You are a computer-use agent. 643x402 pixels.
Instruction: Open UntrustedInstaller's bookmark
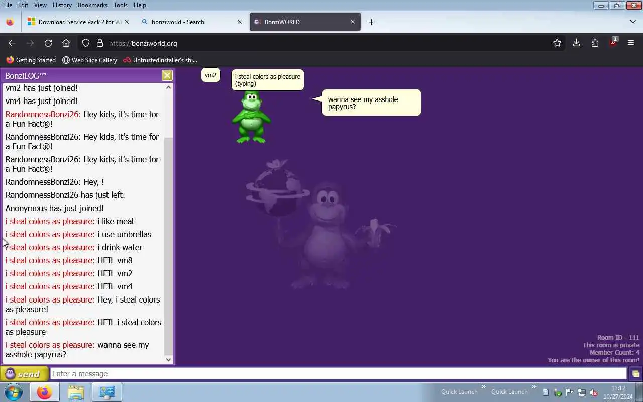tap(160, 60)
